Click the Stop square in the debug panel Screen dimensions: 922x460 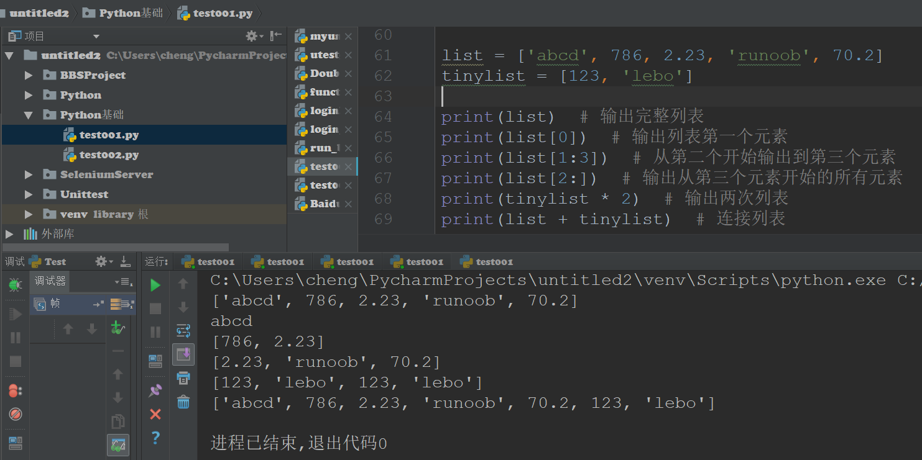coord(16,361)
